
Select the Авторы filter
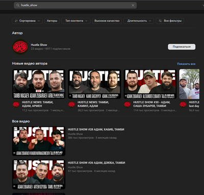pyautogui.click(x=52, y=21)
